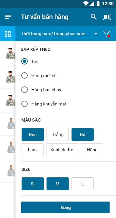This screenshot has width=116, height=218.
Task: Deselect the Đen color chip
Action: 33,134
